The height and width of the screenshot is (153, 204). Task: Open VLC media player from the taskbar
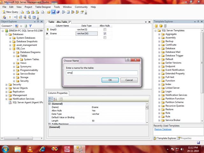click(30, 149)
